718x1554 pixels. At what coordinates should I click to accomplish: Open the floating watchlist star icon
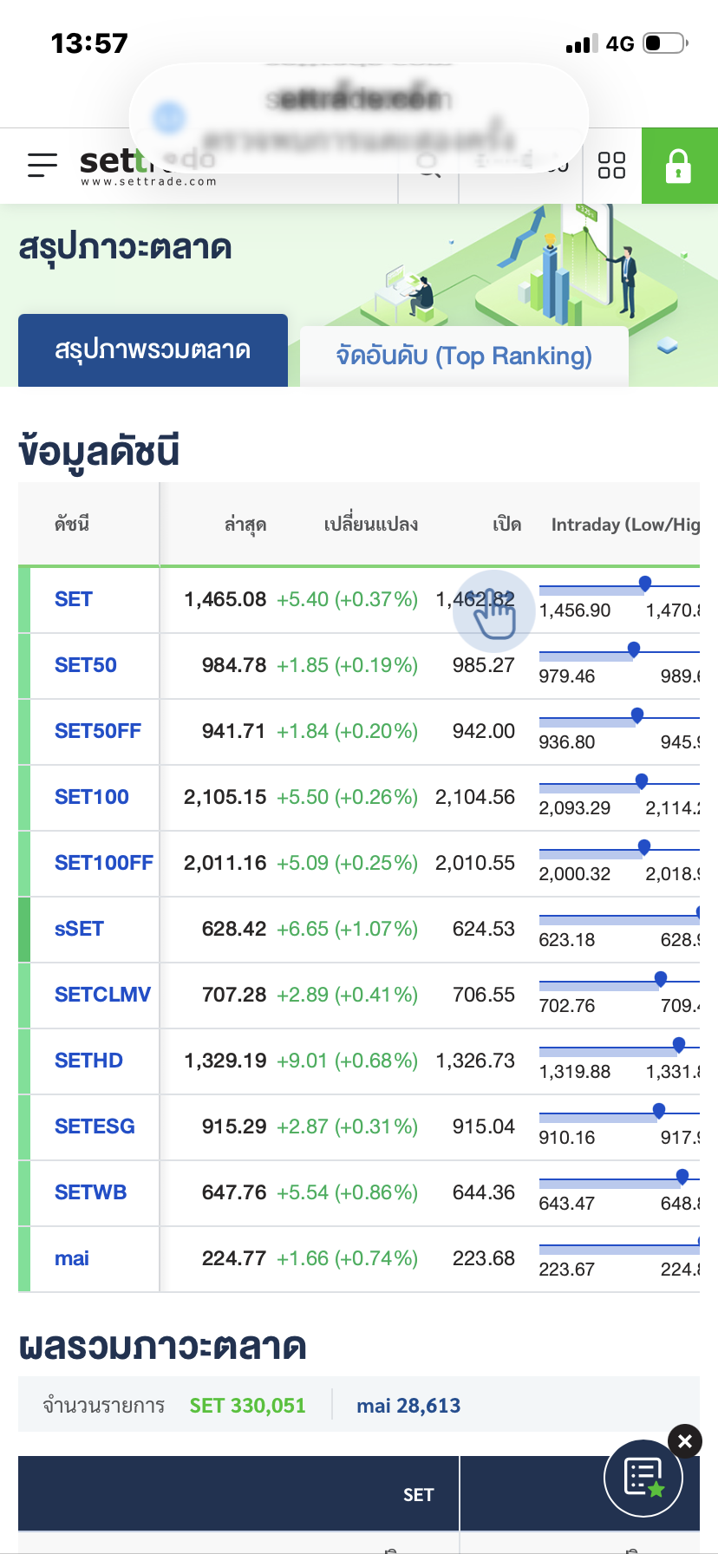point(643,1478)
